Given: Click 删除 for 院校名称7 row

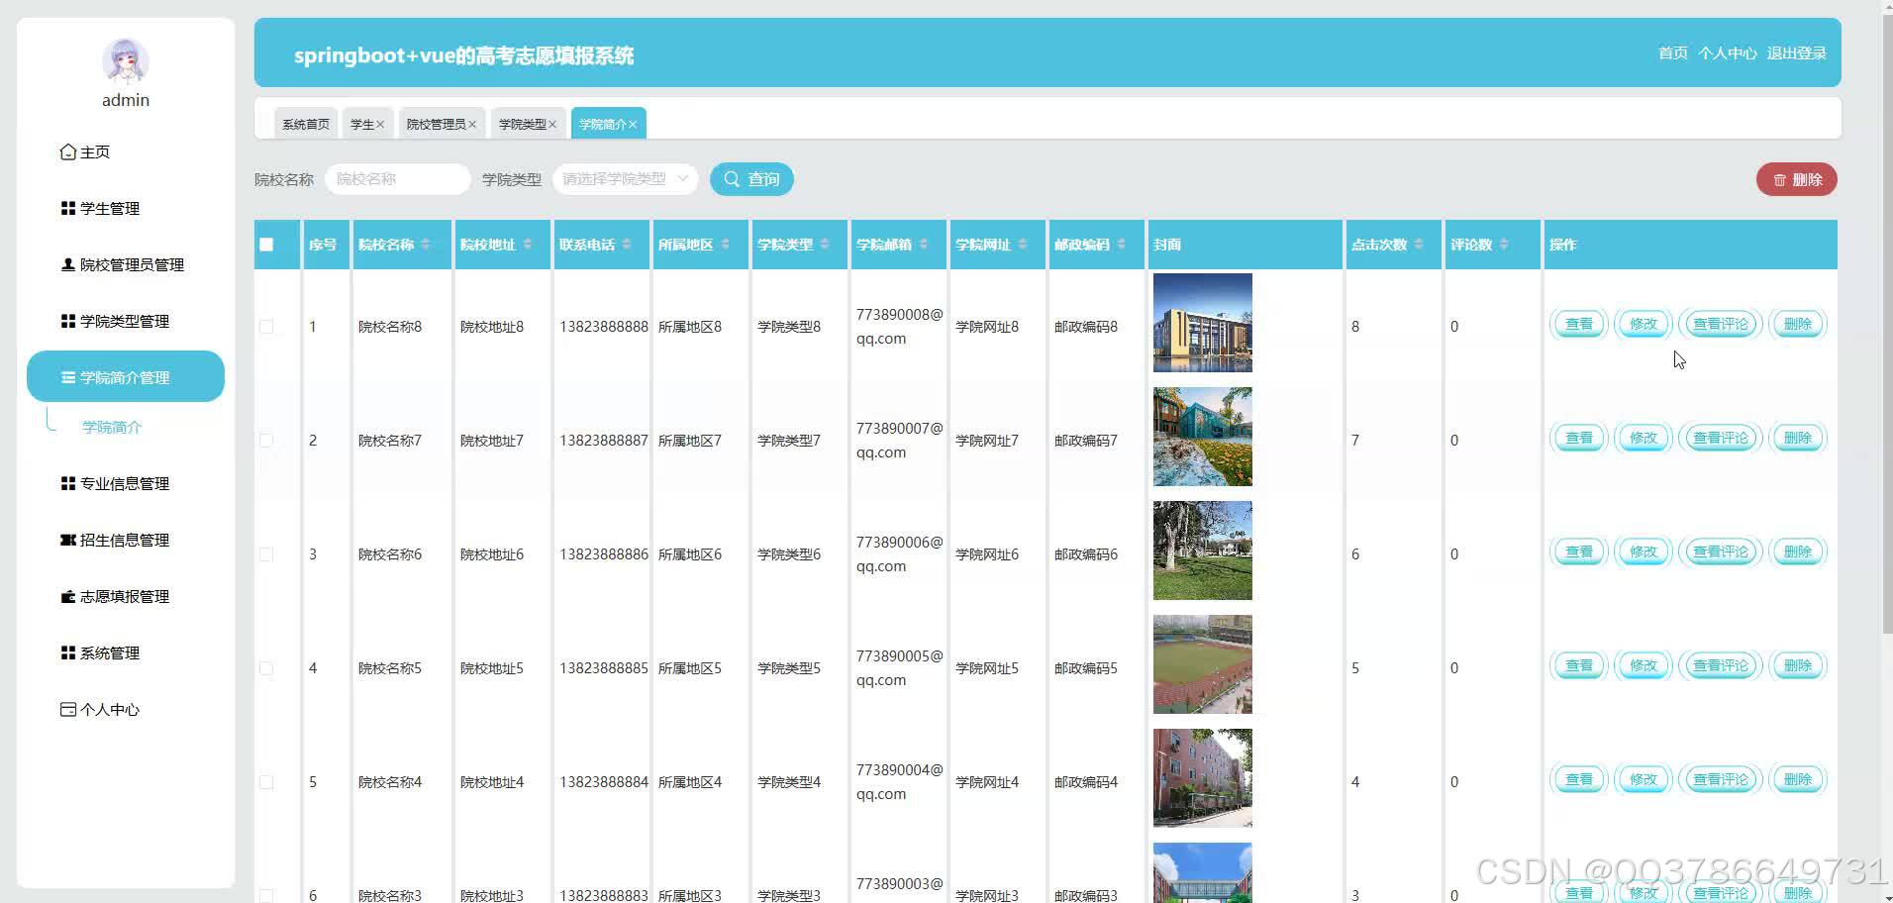Looking at the screenshot, I should tap(1798, 439).
